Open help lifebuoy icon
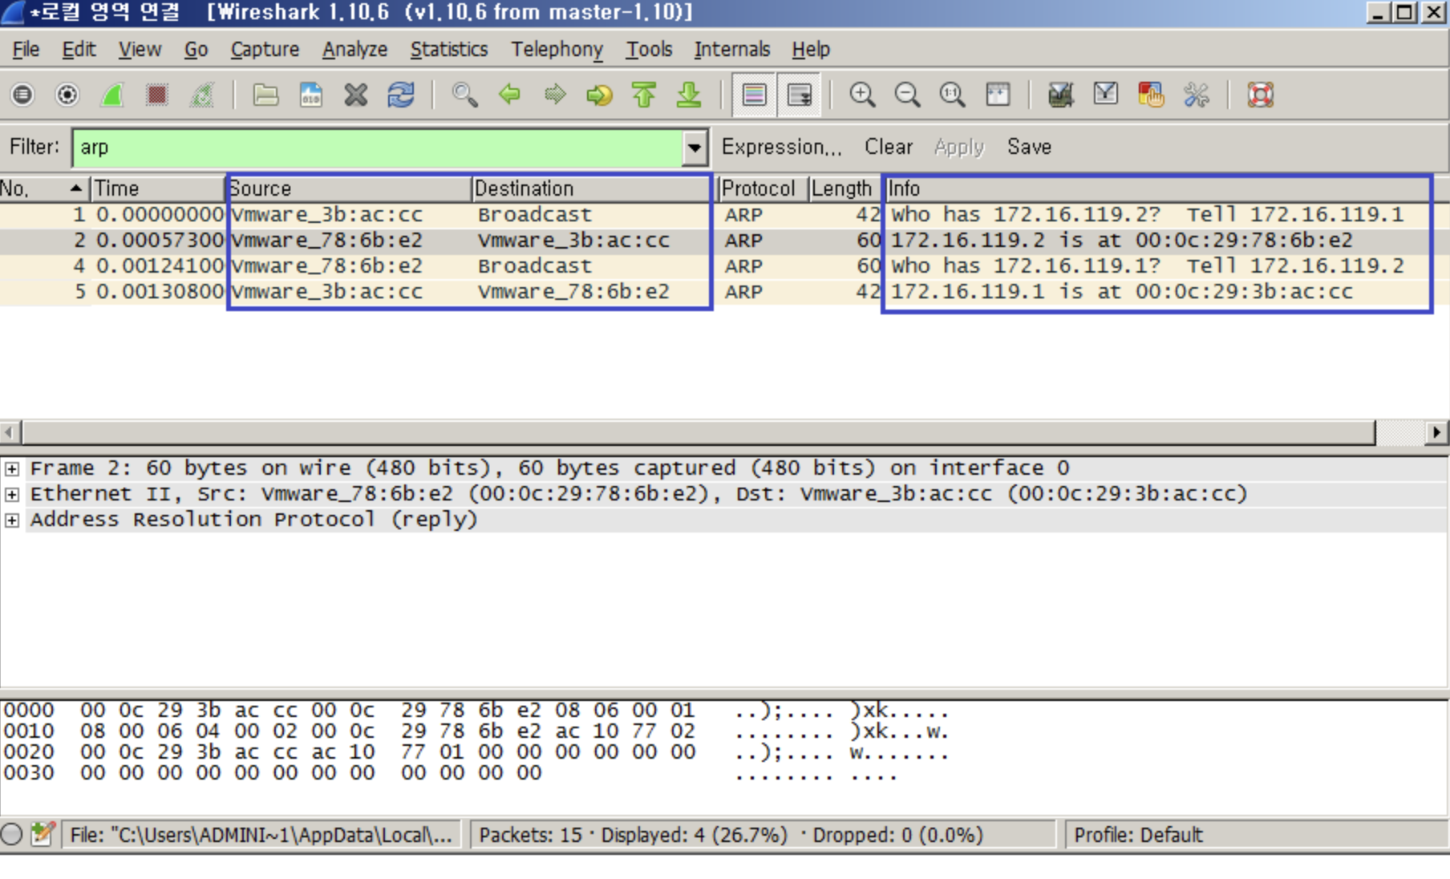1450x879 pixels. [1260, 95]
